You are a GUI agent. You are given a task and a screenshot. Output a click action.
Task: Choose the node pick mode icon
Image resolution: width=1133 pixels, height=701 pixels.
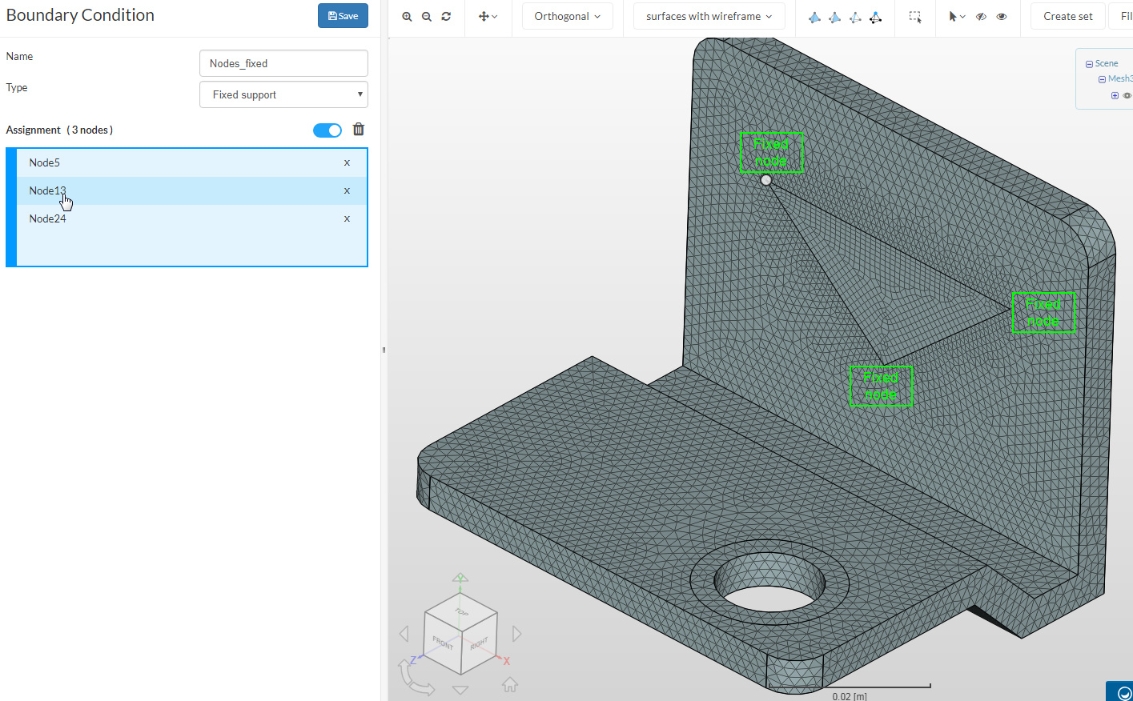875,17
